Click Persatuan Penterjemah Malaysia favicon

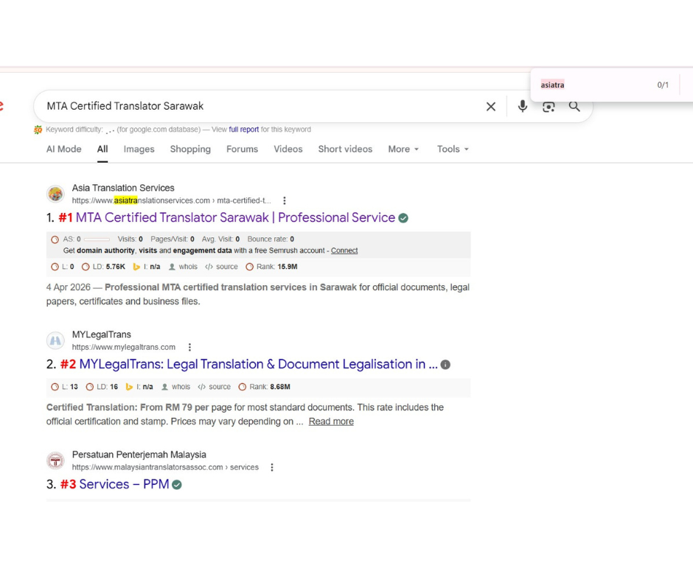pyautogui.click(x=56, y=460)
